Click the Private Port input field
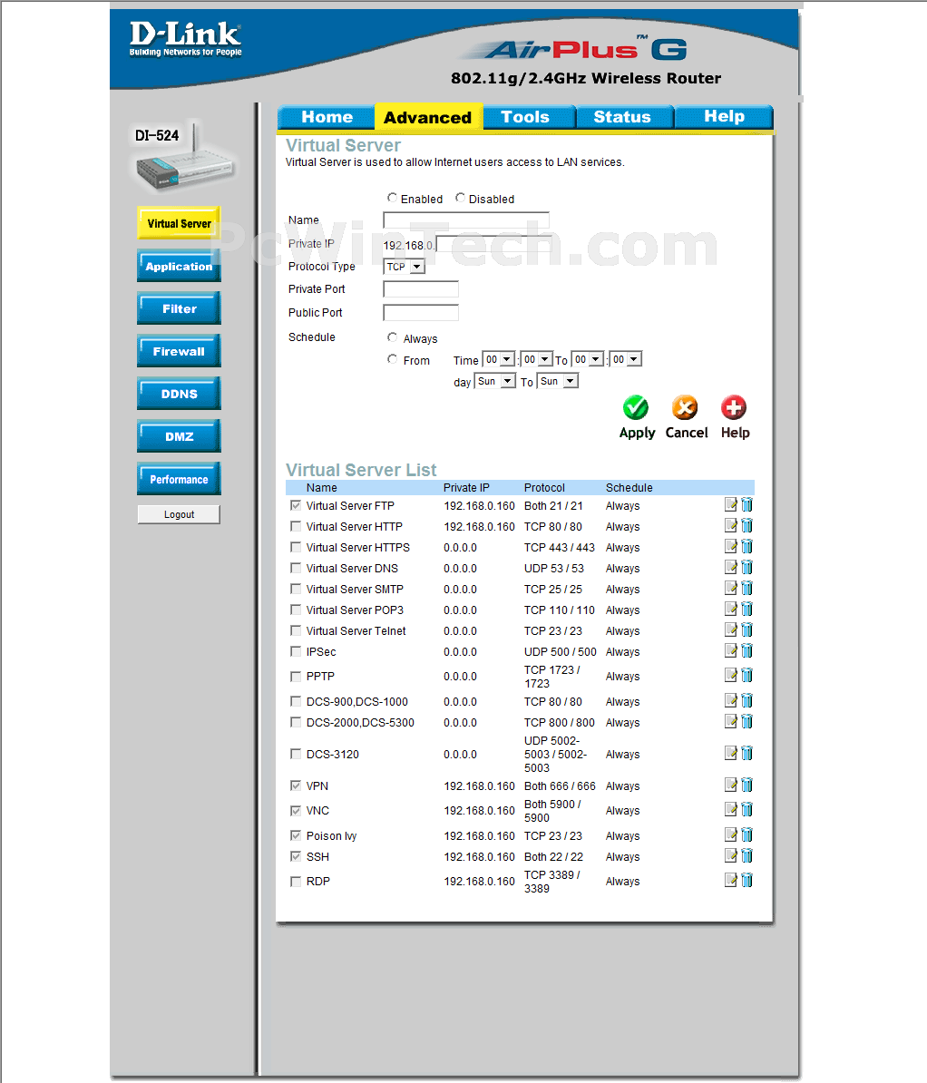This screenshot has width=927, height=1083. click(x=421, y=289)
